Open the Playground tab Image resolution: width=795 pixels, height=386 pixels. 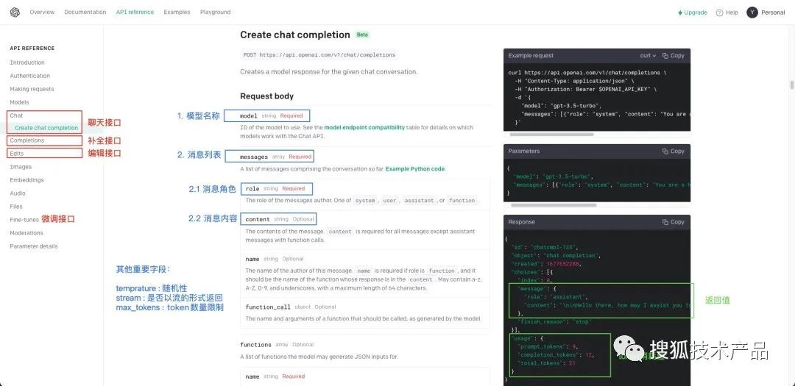tap(216, 12)
